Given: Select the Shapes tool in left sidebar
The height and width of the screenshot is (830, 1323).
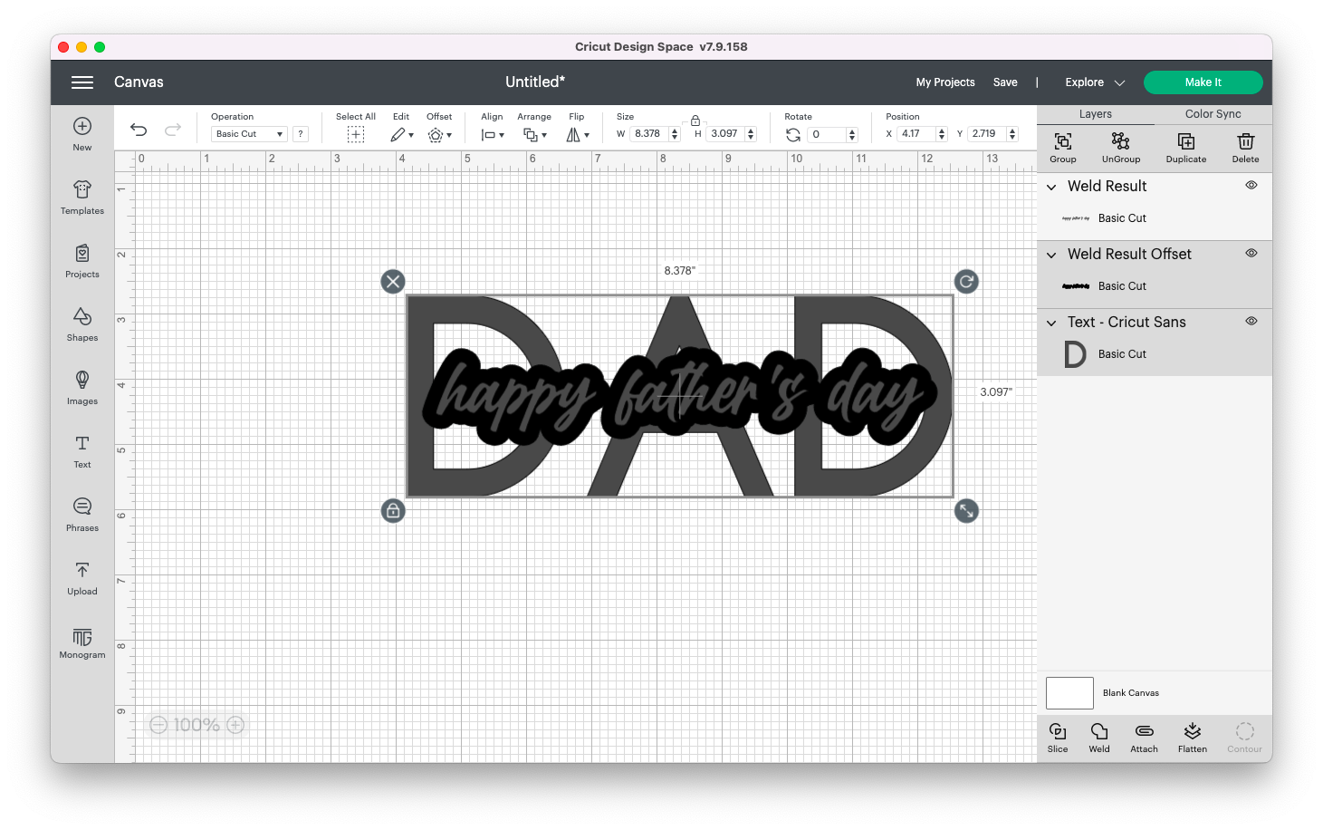Looking at the screenshot, I should (81, 324).
